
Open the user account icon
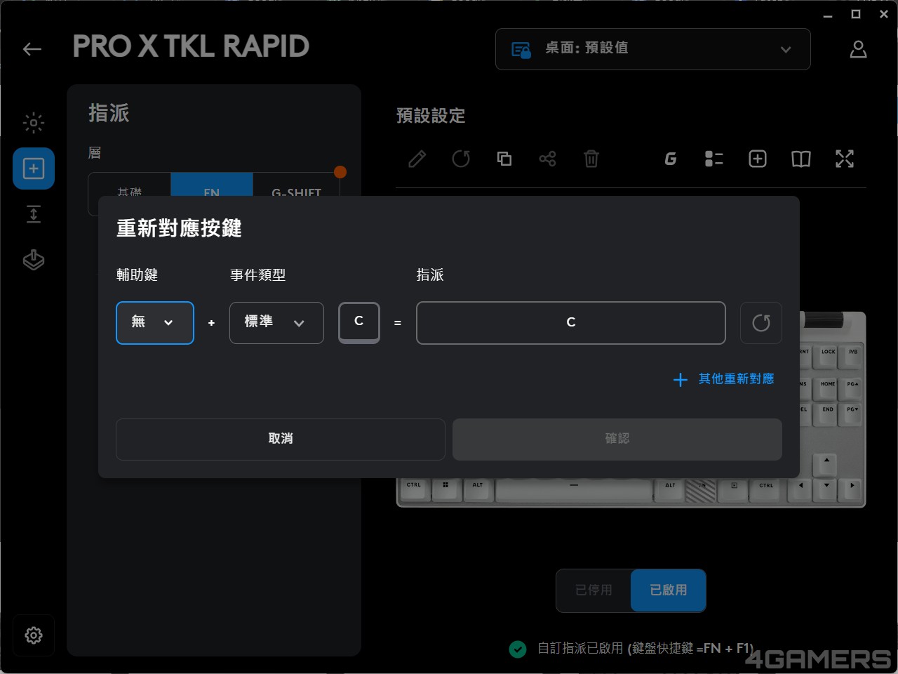(x=858, y=49)
